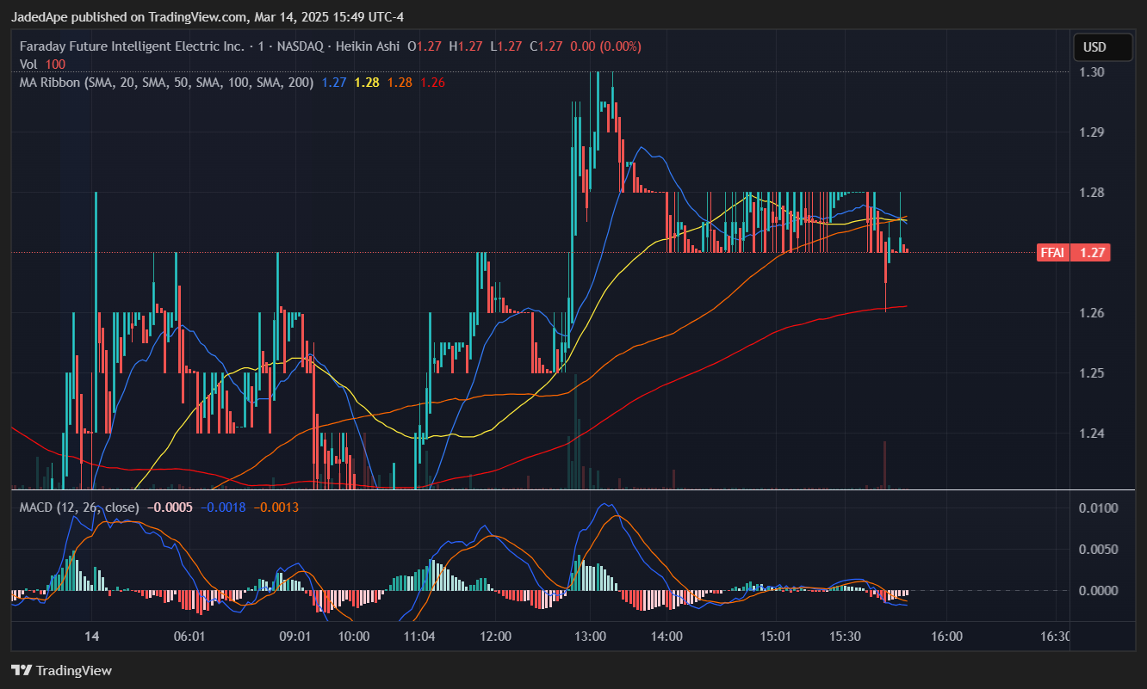Image resolution: width=1147 pixels, height=689 pixels.
Task: Click the 1.26 price axis label
Action: pos(1093,313)
